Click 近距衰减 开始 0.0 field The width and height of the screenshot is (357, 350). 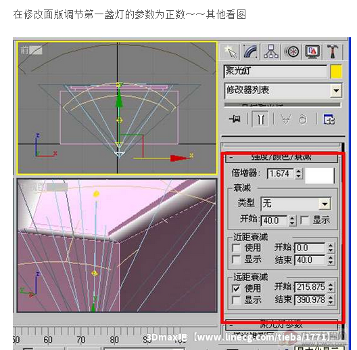(310, 248)
